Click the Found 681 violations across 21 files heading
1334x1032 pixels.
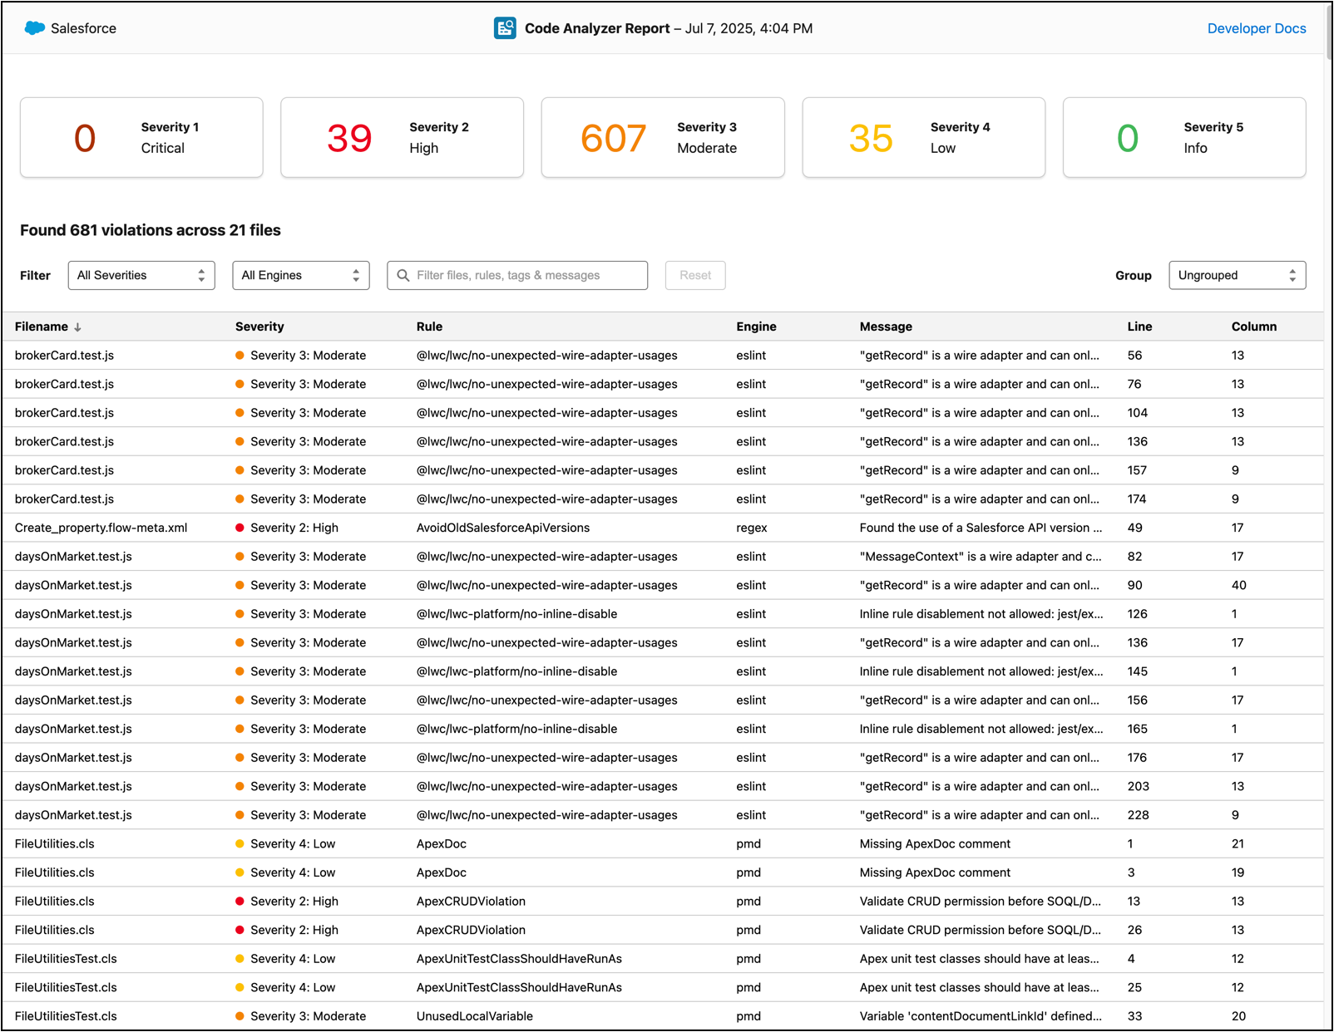click(151, 230)
